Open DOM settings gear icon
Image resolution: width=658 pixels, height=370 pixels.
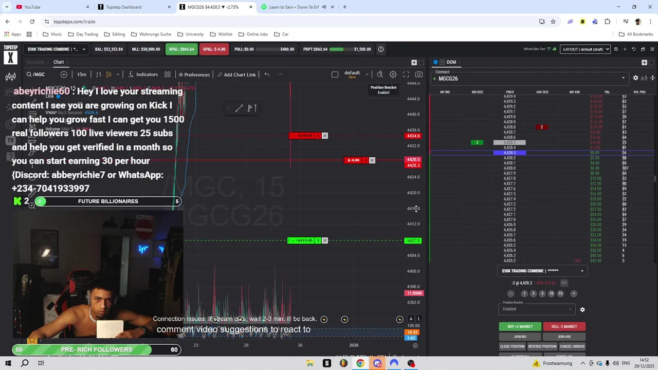pyautogui.click(x=635, y=78)
